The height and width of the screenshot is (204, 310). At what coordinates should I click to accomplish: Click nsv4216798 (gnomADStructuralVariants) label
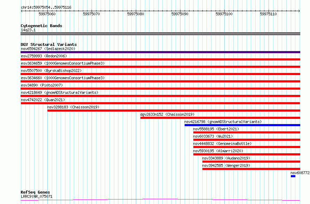[223, 122]
